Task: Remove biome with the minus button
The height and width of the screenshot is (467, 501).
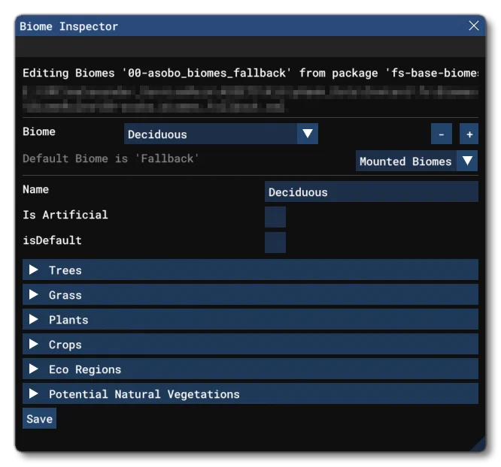Action: [442, 134]
